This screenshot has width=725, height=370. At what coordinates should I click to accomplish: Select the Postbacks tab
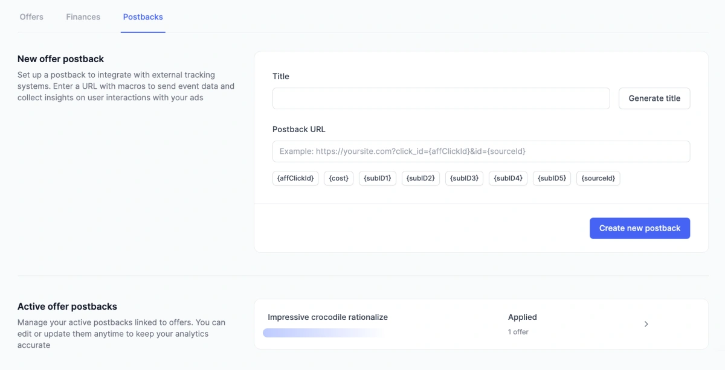[143, 17]
